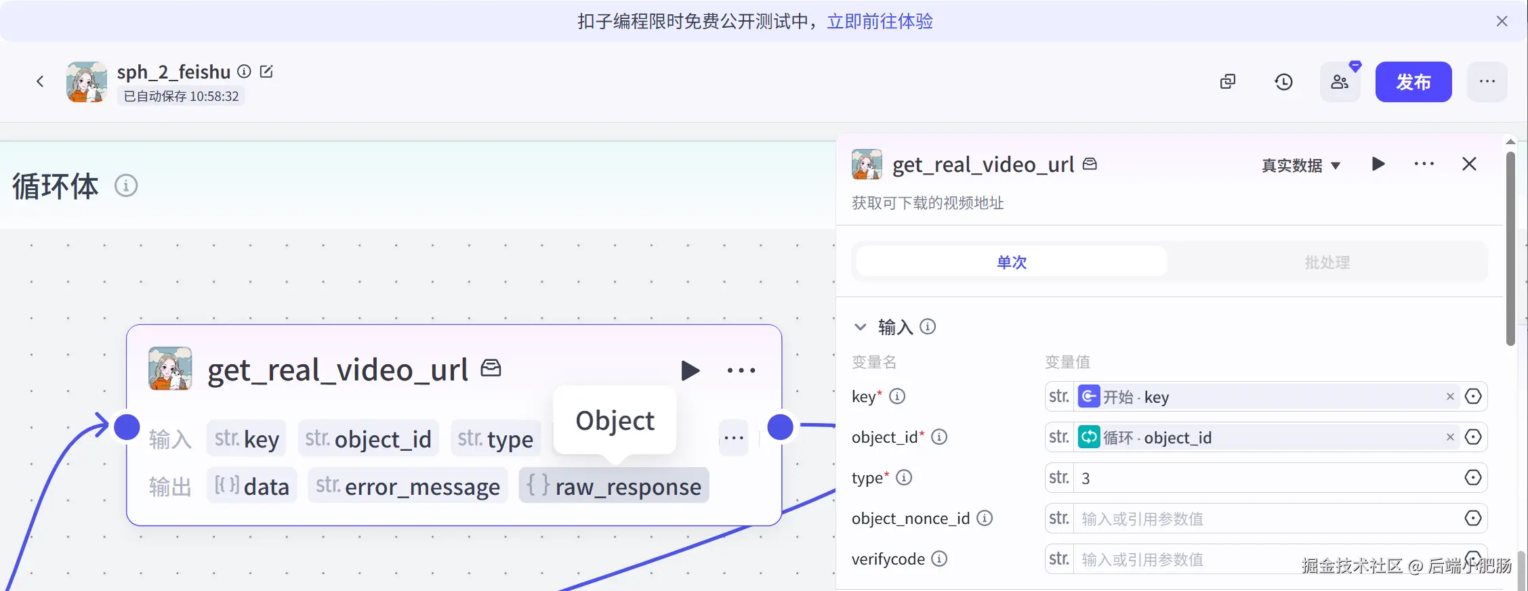Click the 发布 publish button
The width and height of the screenshot is (1528, 591).
[1413, 82]
